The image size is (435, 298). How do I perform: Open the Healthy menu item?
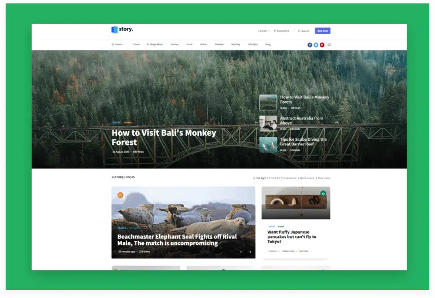[236, 45]
